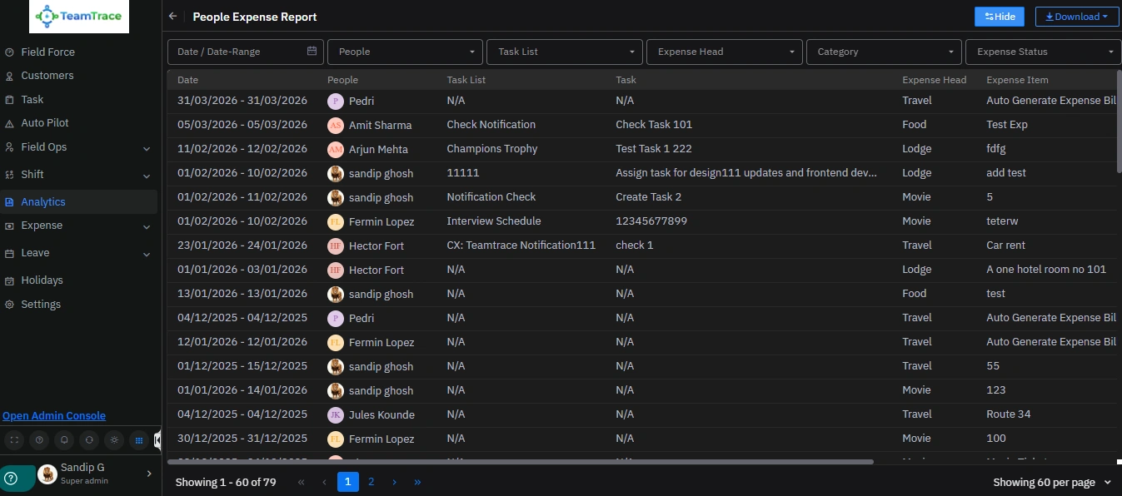Expand the Field Ops sidebar menu
Image resolution: width=1122 pixels, height=496 pixels.
pos(78,147)
